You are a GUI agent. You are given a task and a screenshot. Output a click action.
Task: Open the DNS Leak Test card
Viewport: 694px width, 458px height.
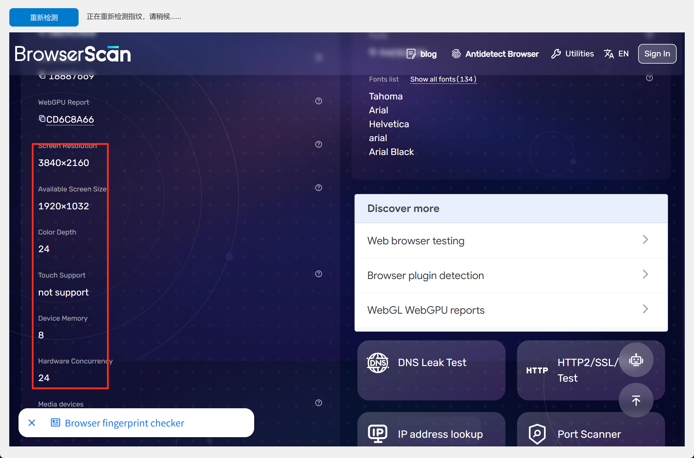tap(431, 370)
